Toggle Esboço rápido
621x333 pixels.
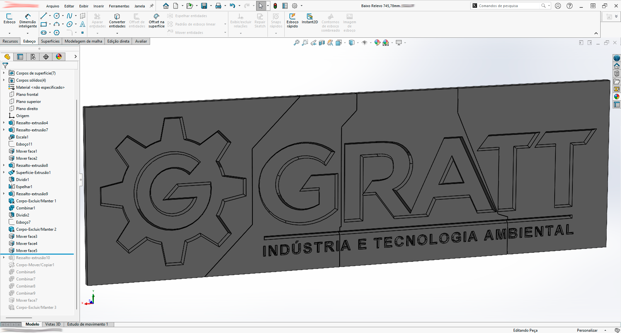pos(292,21)
